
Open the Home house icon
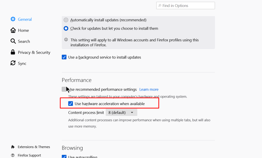(x=13, y=30)
